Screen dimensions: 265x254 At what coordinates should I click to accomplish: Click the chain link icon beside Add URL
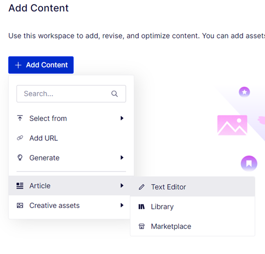pos(20,138)
